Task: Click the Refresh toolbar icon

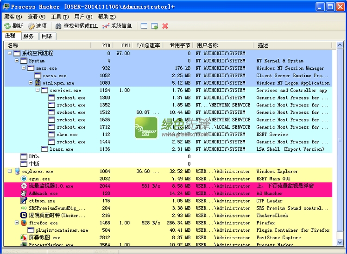Action: tap(7, 26)
